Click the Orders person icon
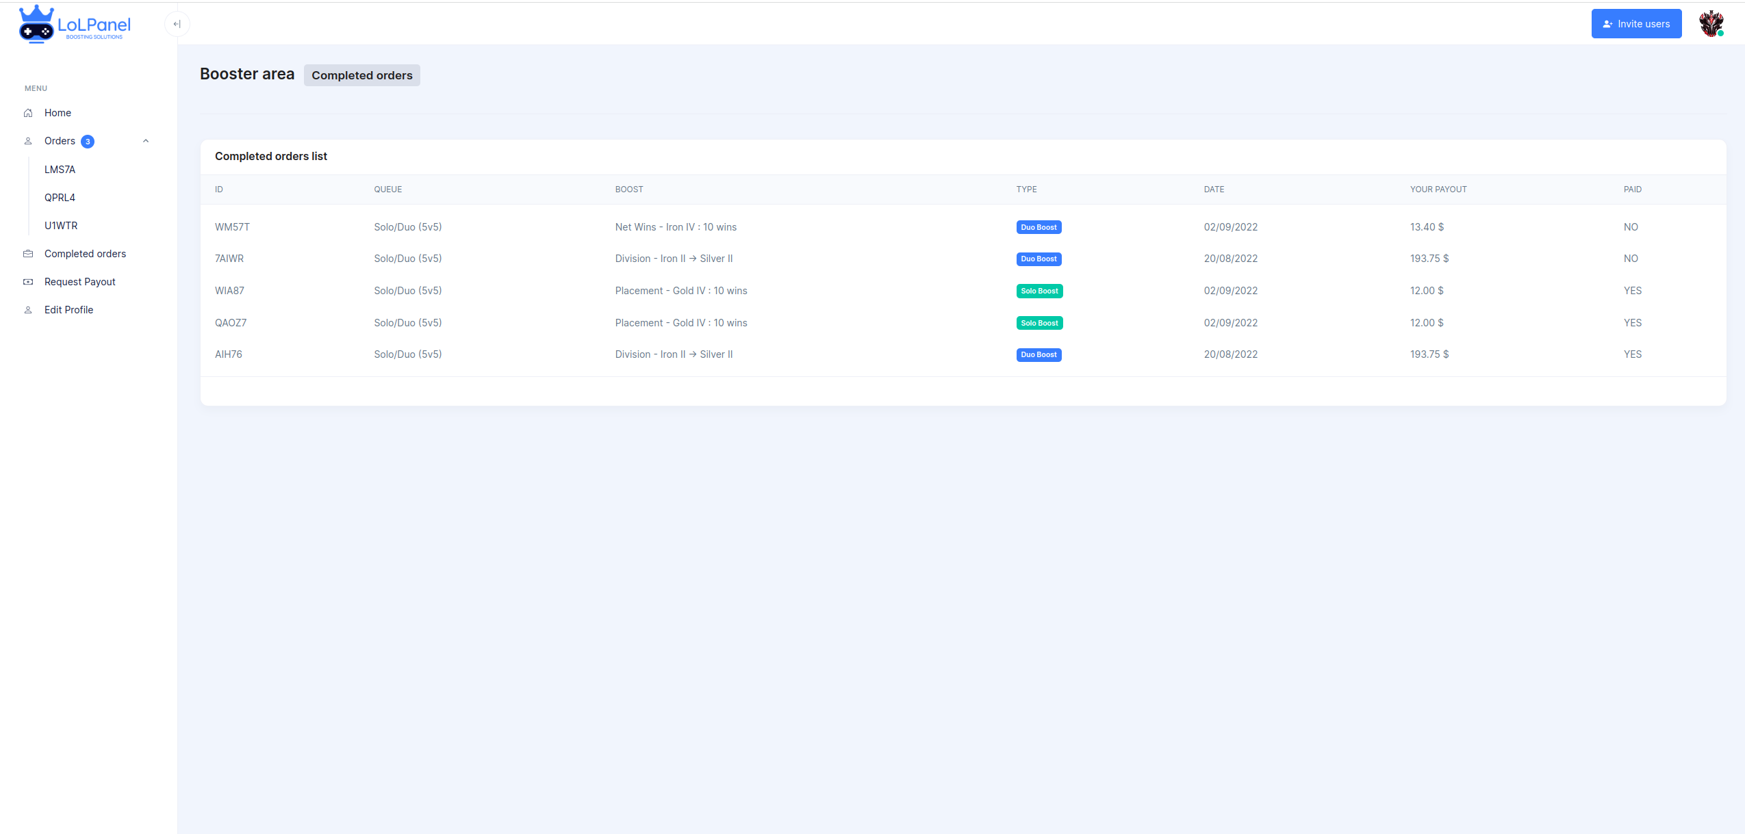Screen dimensions: 1745x834 [x=28, y=141]
